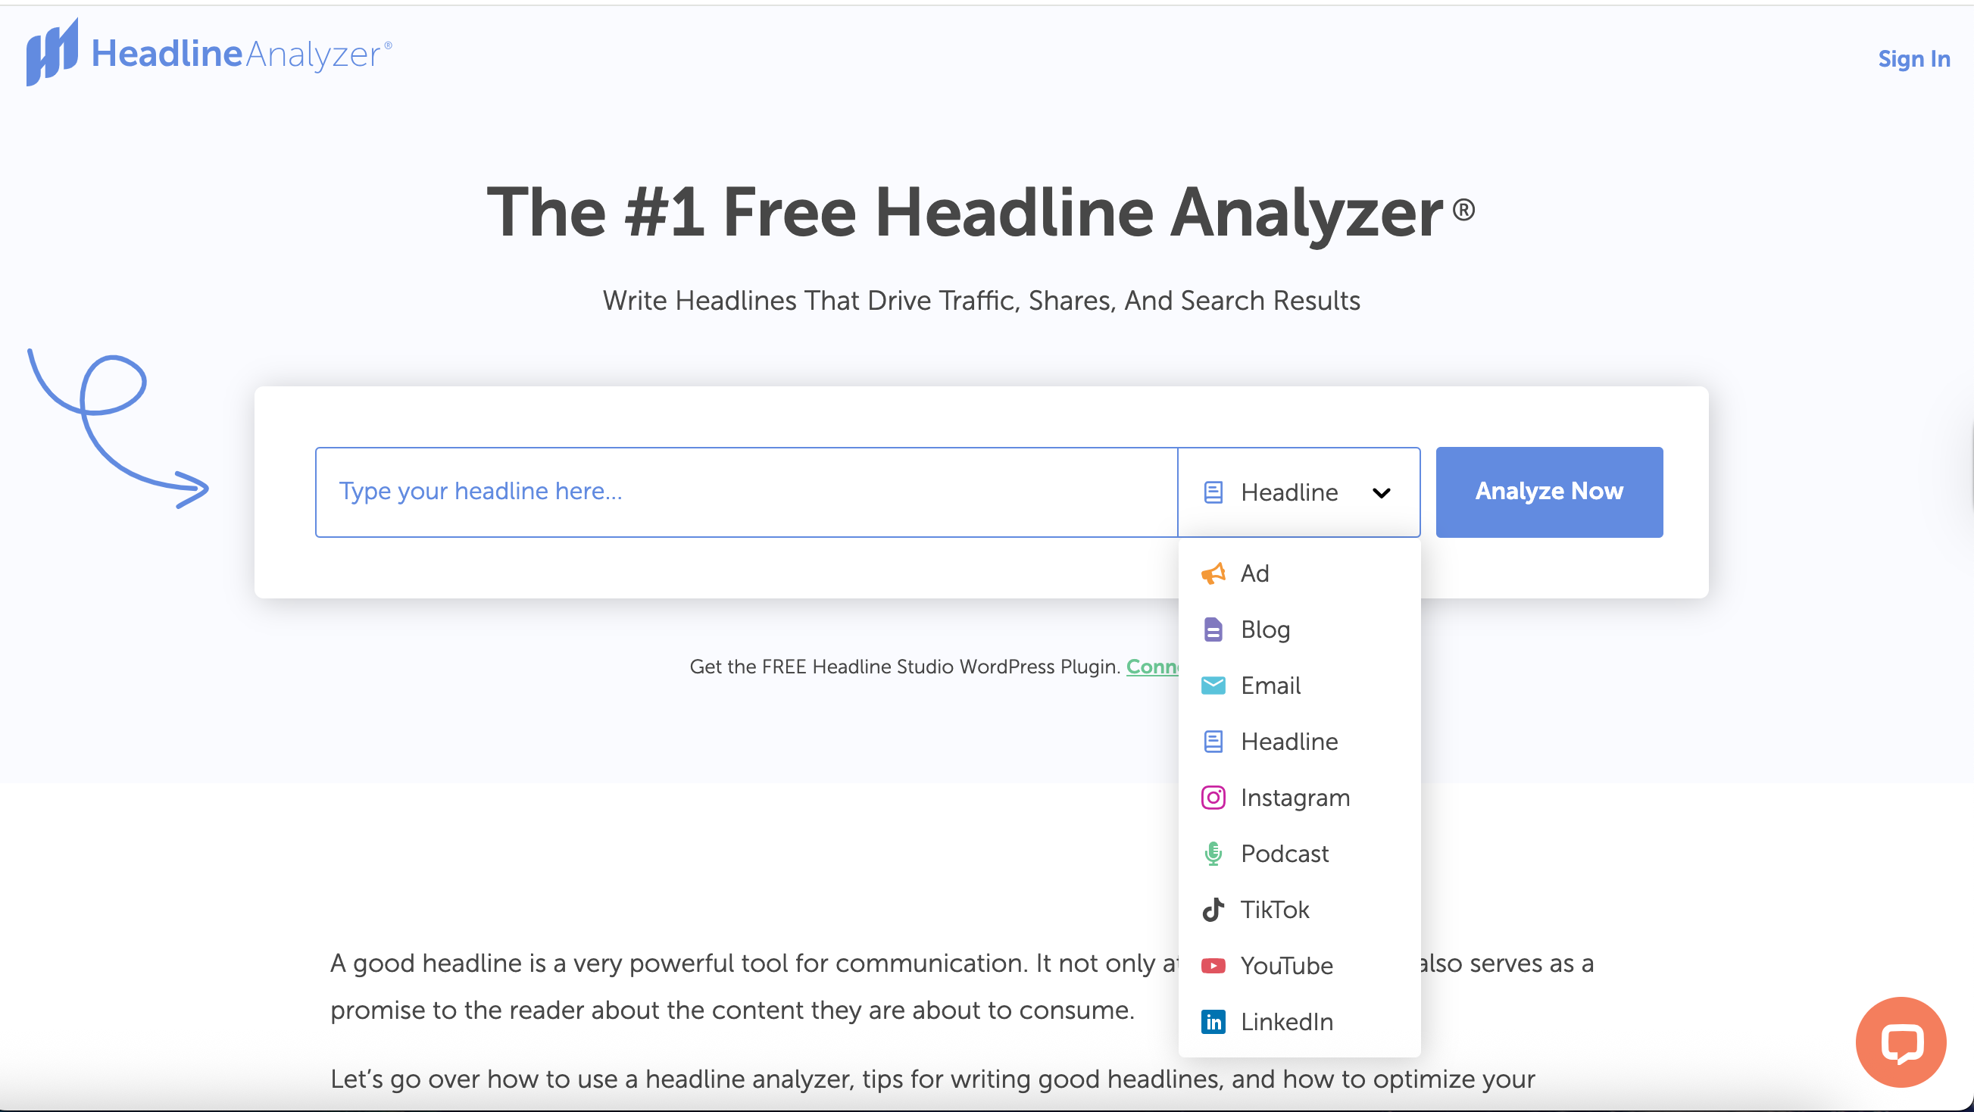Click the LinkedIn icon in the dropdown
This screenshot has width=1974, height=1112.
(x=1213, y=1021)
